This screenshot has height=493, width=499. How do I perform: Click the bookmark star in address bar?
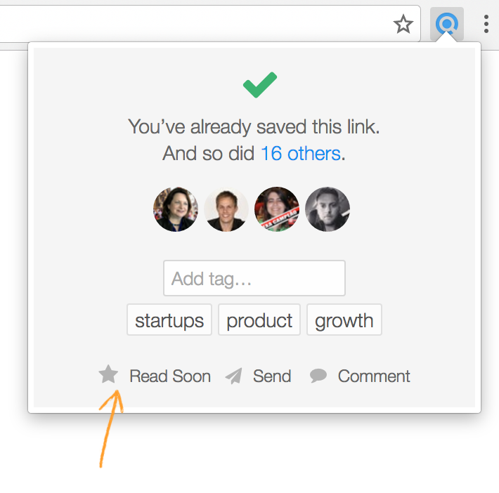[x=403, y=24]
